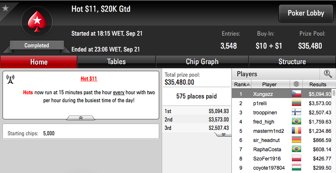Viewport: 336px width, 173px height.
Task: Expand the prize payouts list
Action: coord(223,134)
